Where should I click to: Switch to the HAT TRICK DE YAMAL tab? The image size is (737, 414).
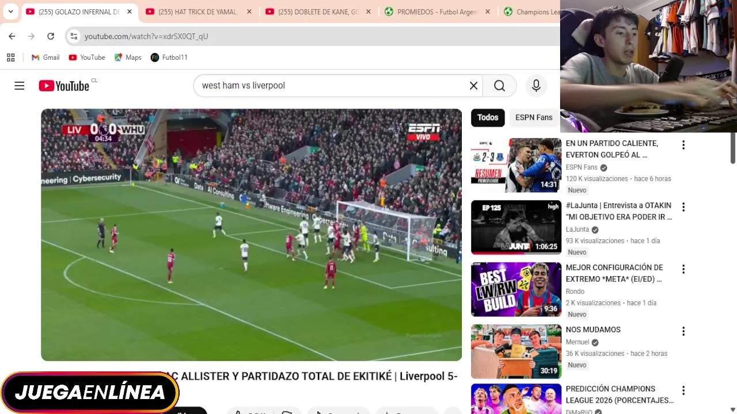point(199,11)
